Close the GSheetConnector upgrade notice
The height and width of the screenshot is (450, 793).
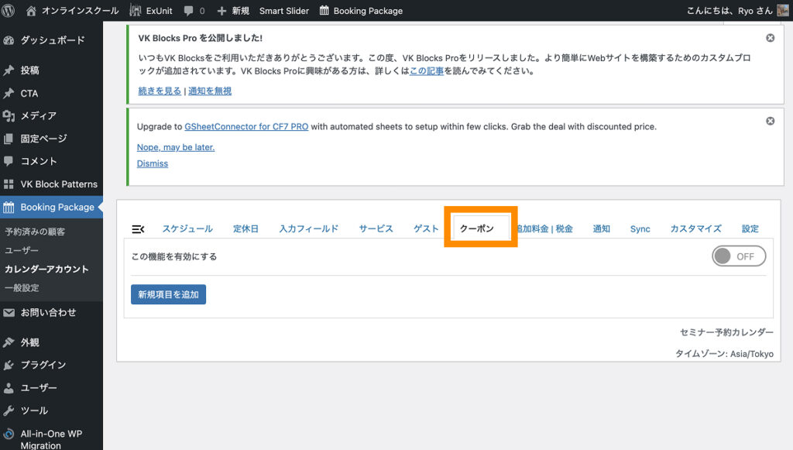[770, 121]
